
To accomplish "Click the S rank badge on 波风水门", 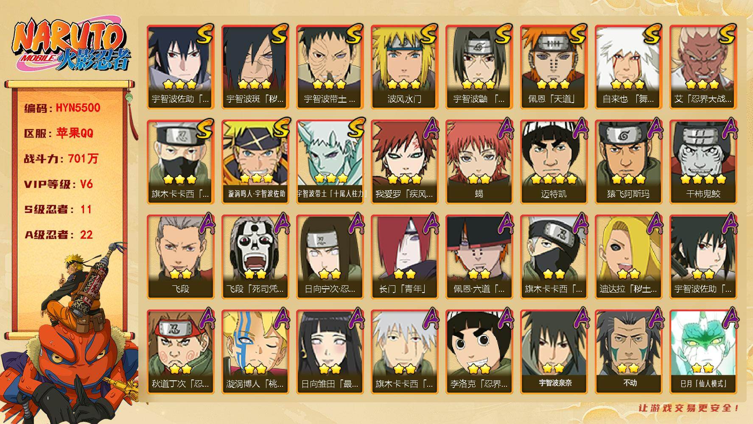I will pos(428,34).
